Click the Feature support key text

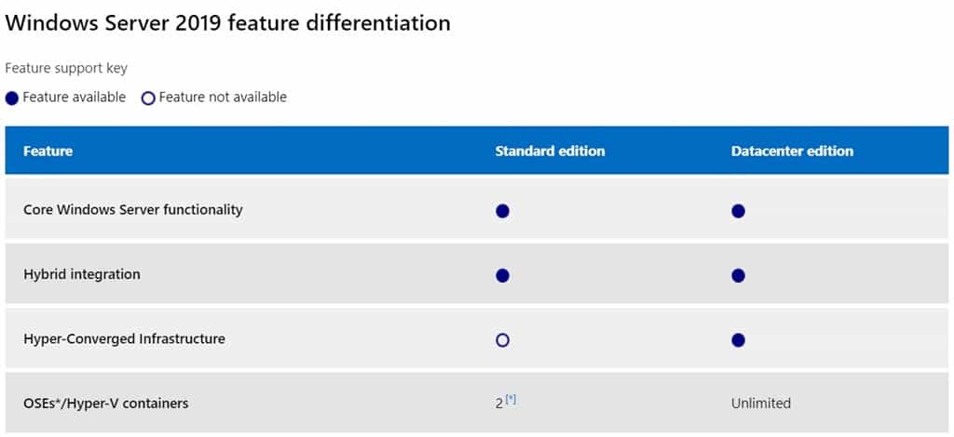coord(66,68)
